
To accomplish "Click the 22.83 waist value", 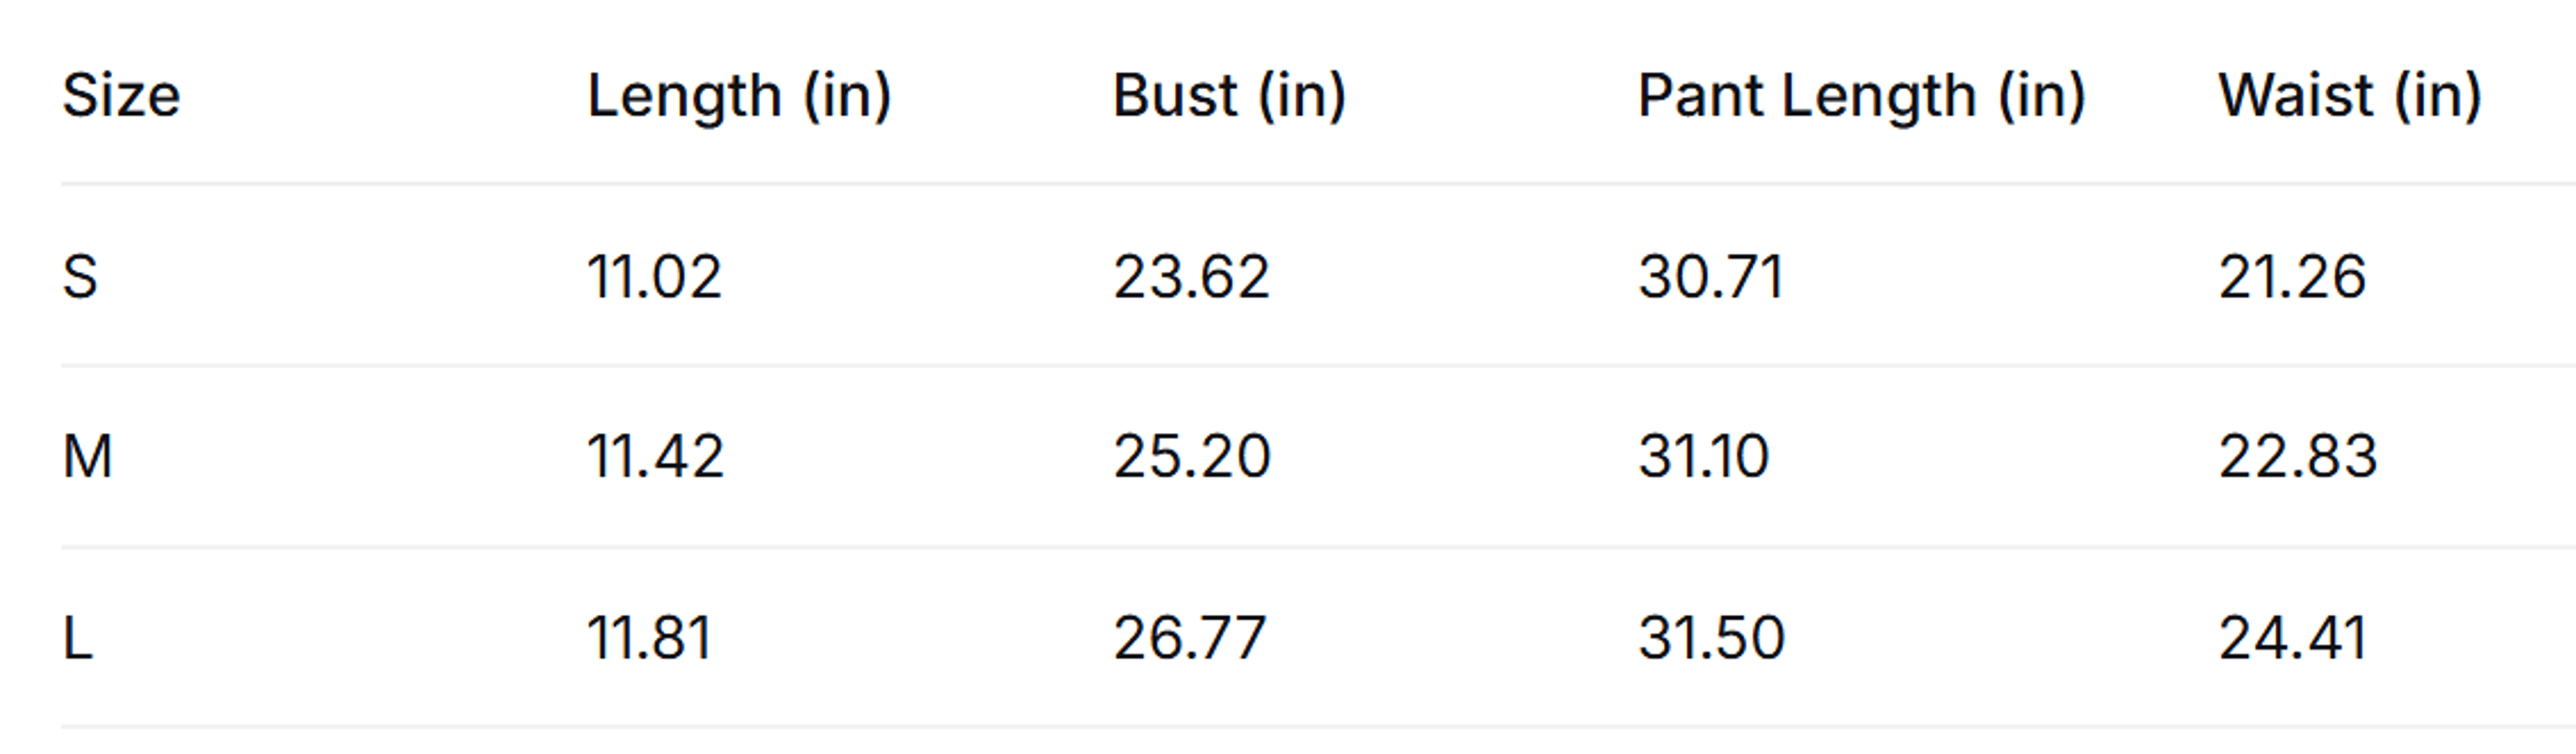I will coord(2298,457).
